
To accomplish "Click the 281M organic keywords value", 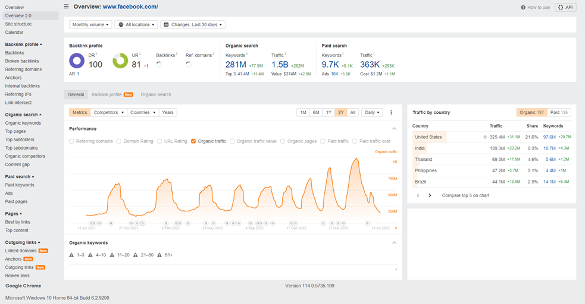I will [236, 64].
